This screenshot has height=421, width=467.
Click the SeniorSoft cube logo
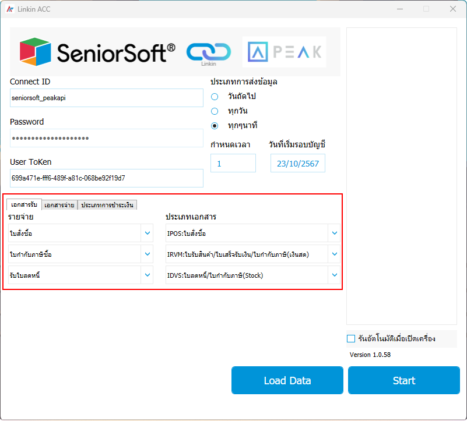[x=35, y=52]
